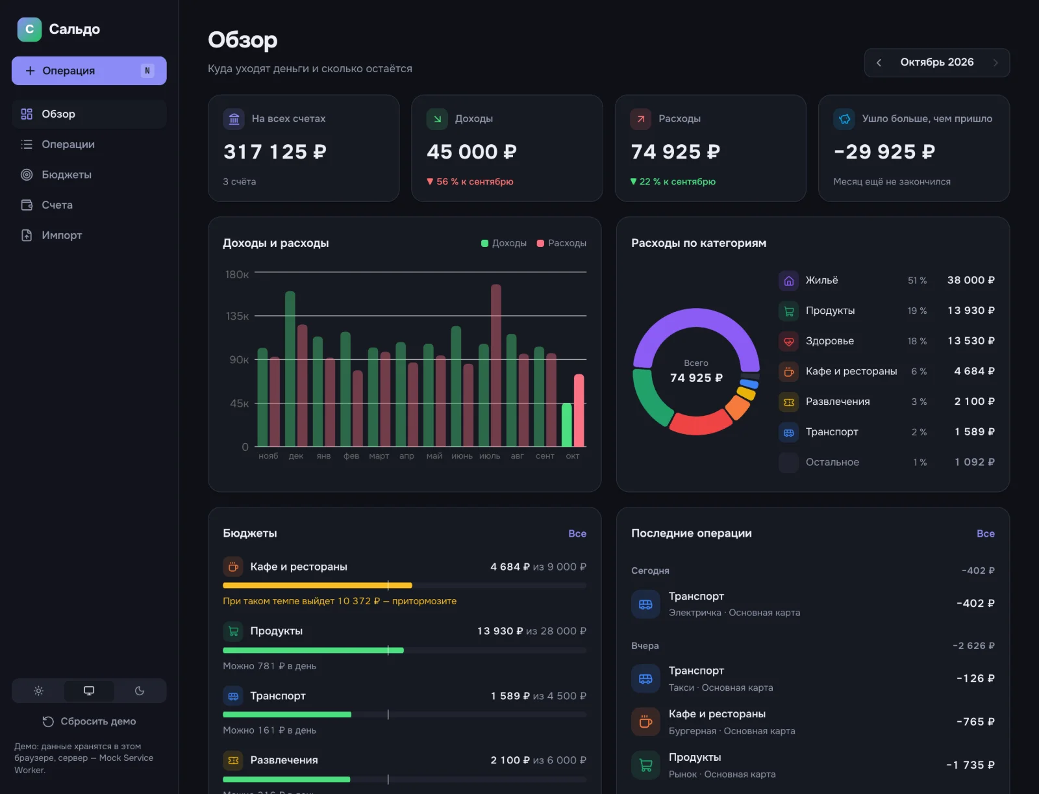Screen dimensions: 1039x794
Task: Open all budgets via Все link
Action: (x=577, y=533)
